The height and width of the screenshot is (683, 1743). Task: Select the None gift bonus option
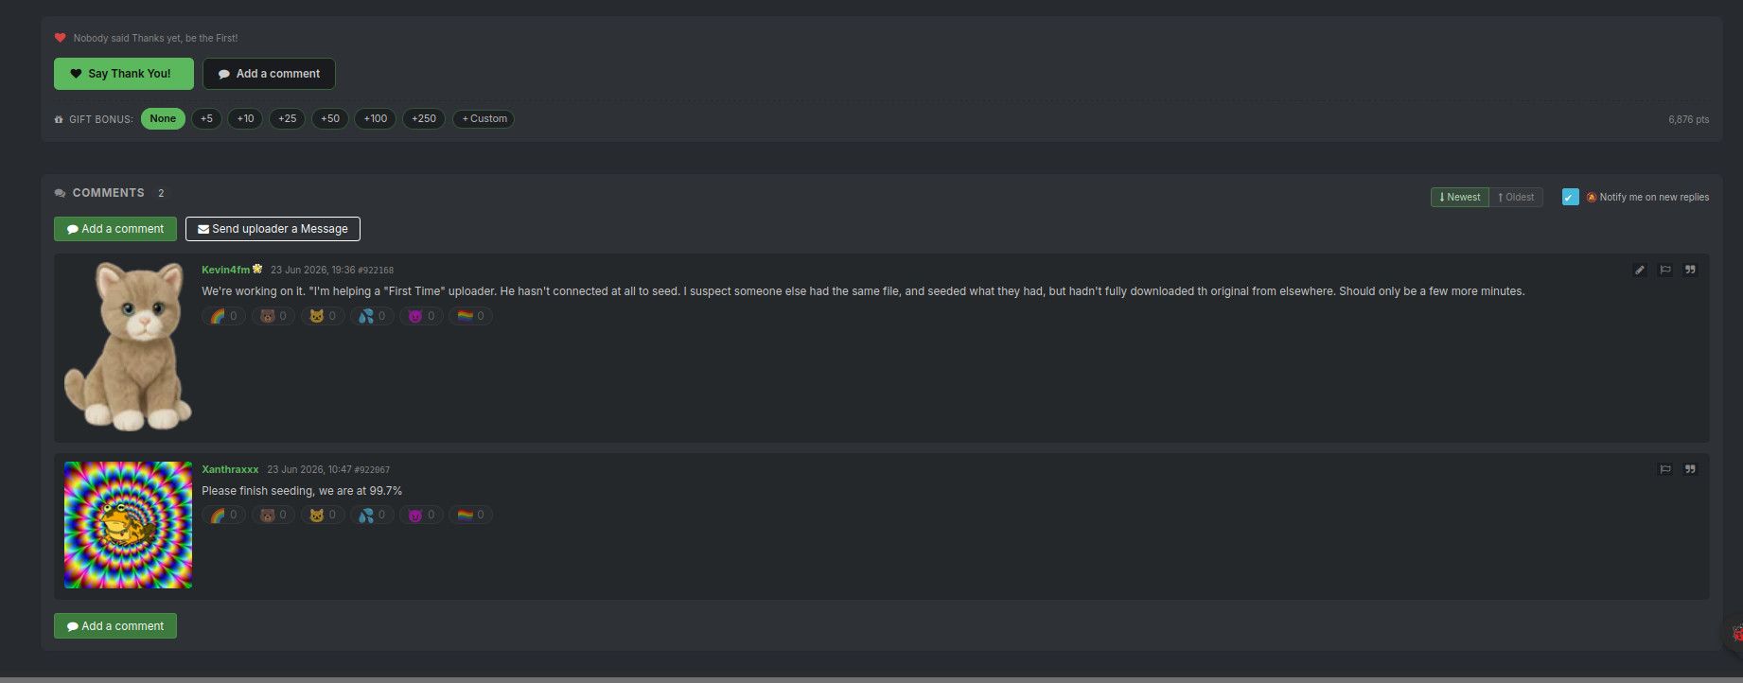[x=163, y=118]
